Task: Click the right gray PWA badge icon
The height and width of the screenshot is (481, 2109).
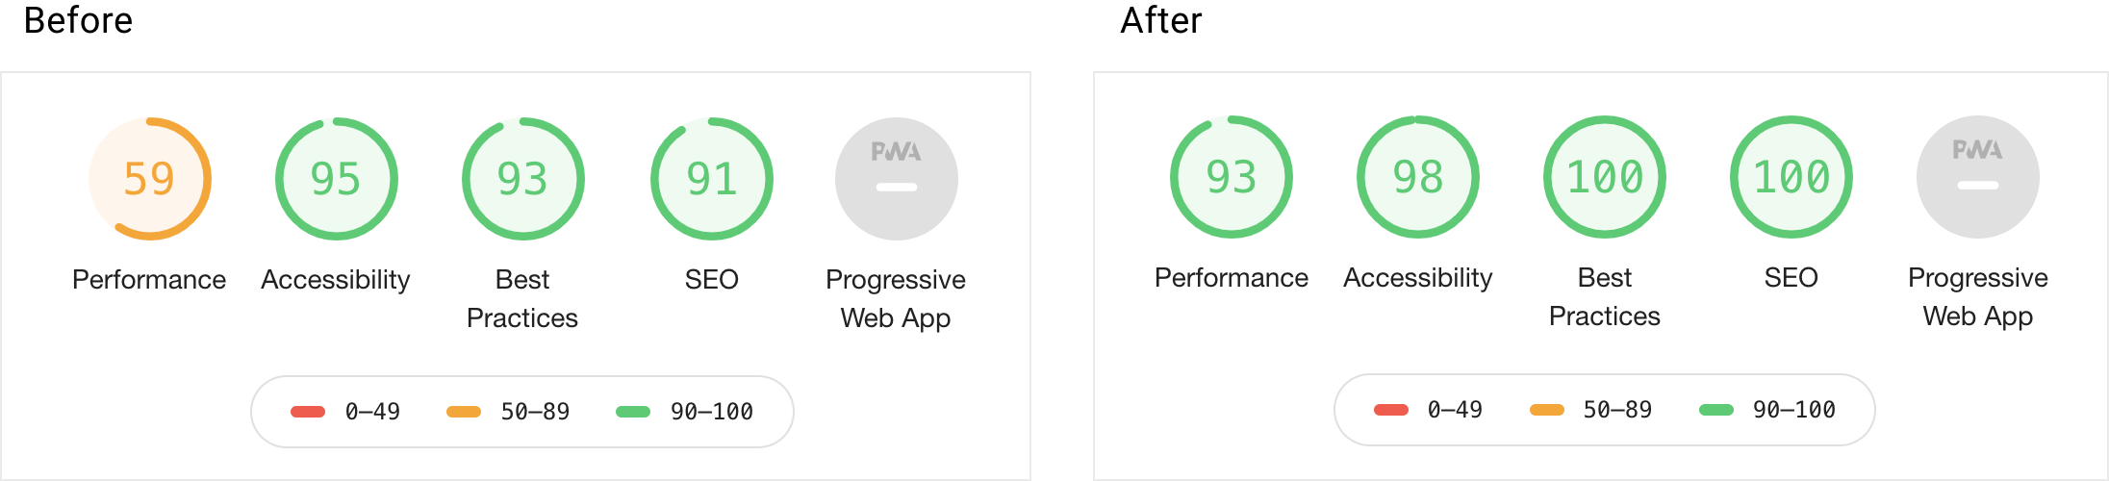Action: 1977,177
